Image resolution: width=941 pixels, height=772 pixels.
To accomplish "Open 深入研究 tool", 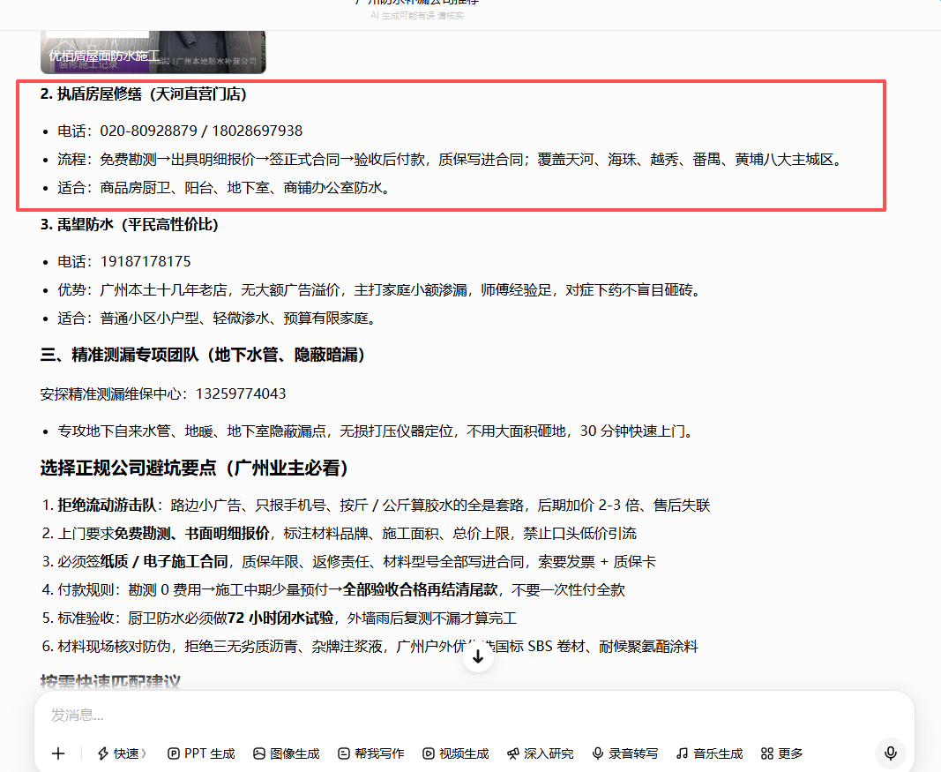I will click(x=540, y=753).
